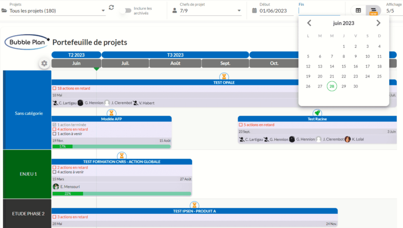This screenshot has width=403, height=228.
Task: Click the person icon beside Chefs de projet
Action: (x=175, y=10)
